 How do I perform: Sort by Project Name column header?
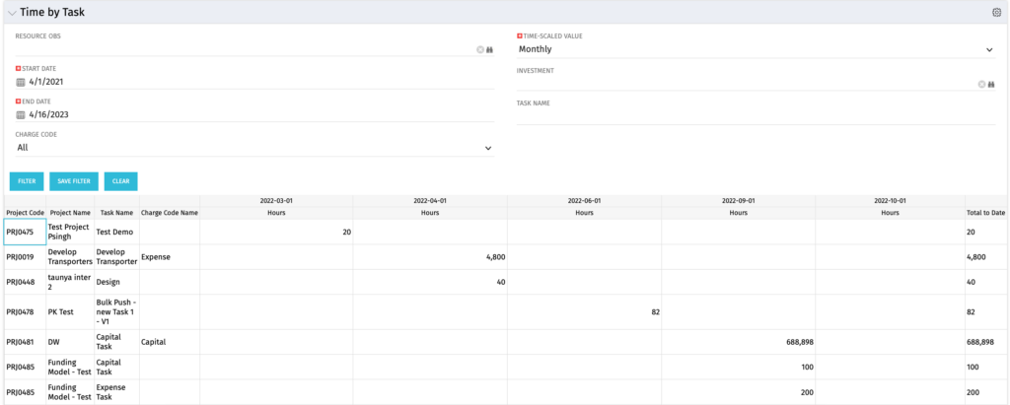(x=70, y=213)
